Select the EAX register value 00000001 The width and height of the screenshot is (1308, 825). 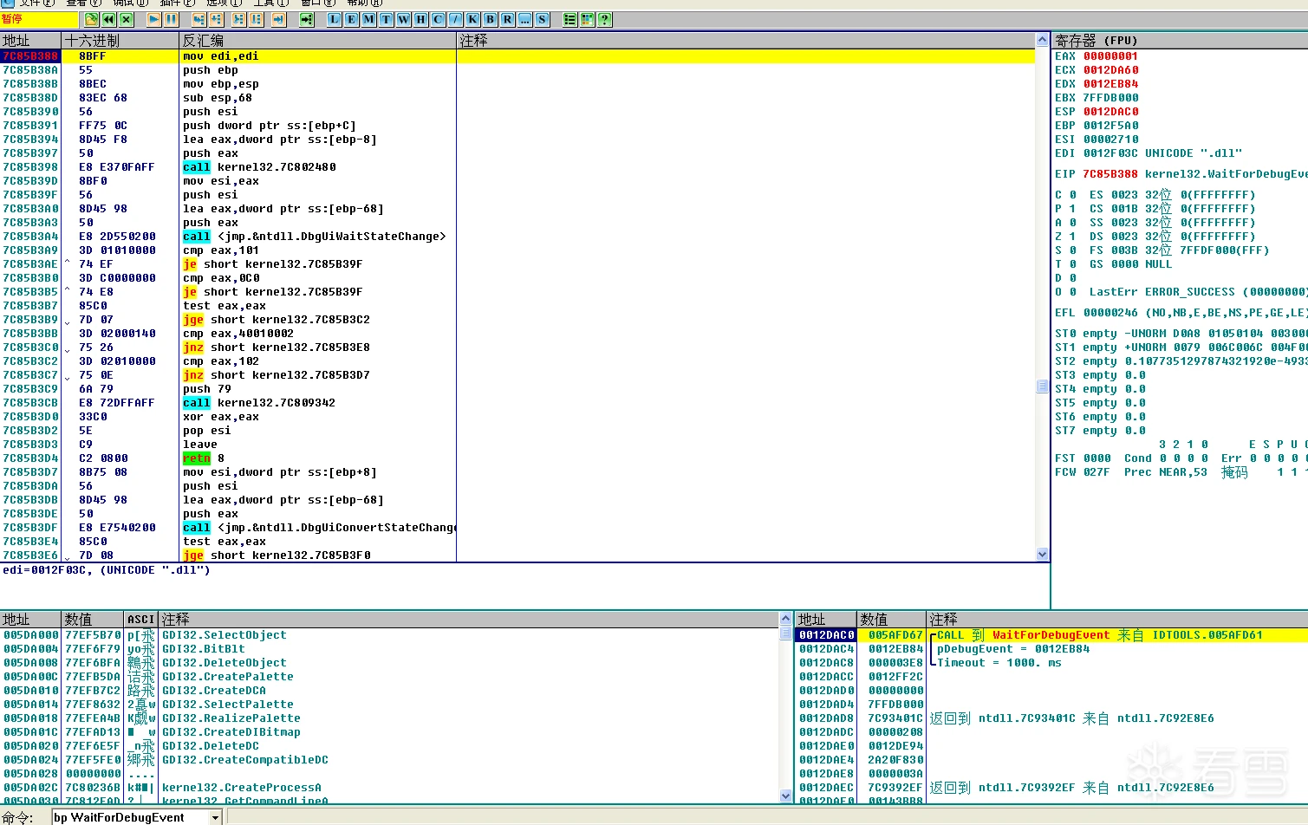[x=1110, y=56]
